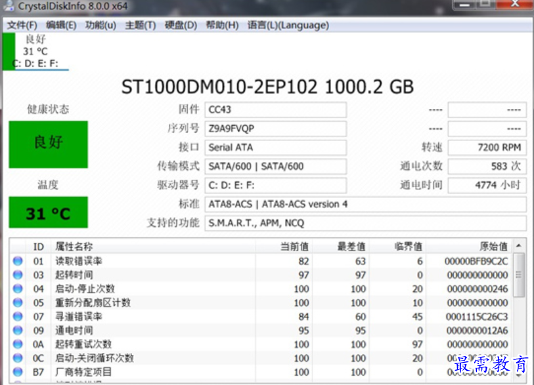Screen dimensions: 534x385
Task: Click the status orb for 起转重试次数
Action: pyautogui.click(x=18, y=344)
